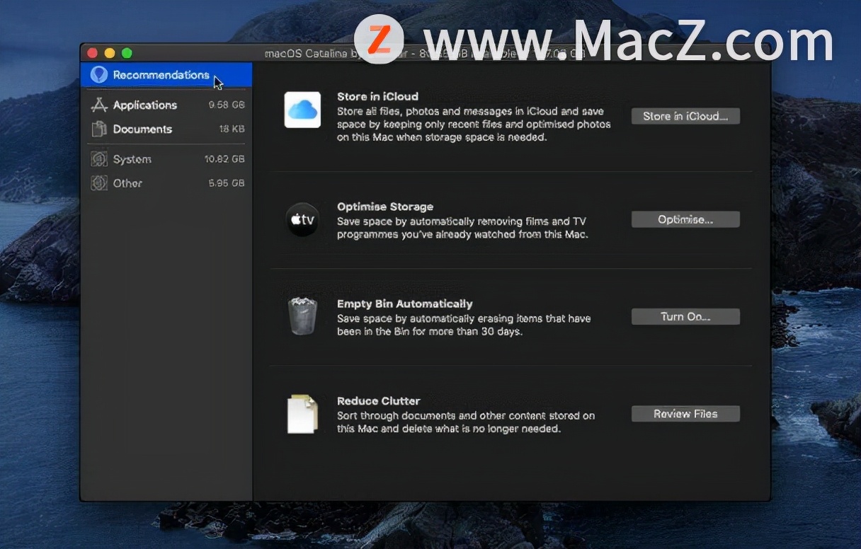Open the Store in iCloud… button

click(685, 116)
